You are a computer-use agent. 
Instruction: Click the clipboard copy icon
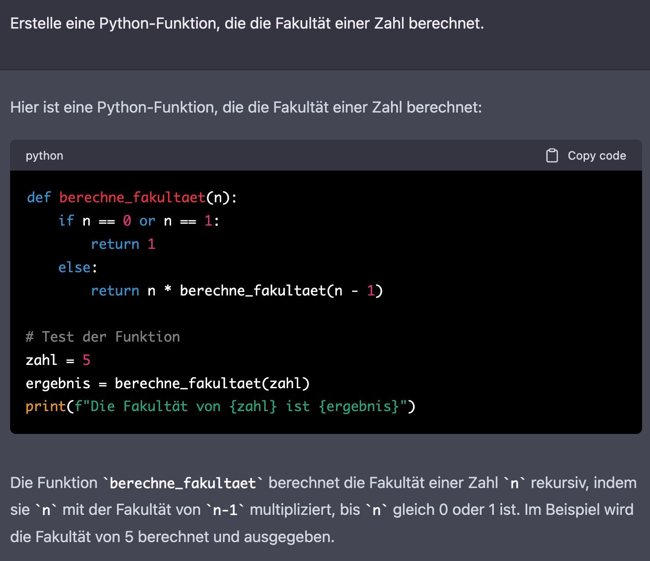551,156
